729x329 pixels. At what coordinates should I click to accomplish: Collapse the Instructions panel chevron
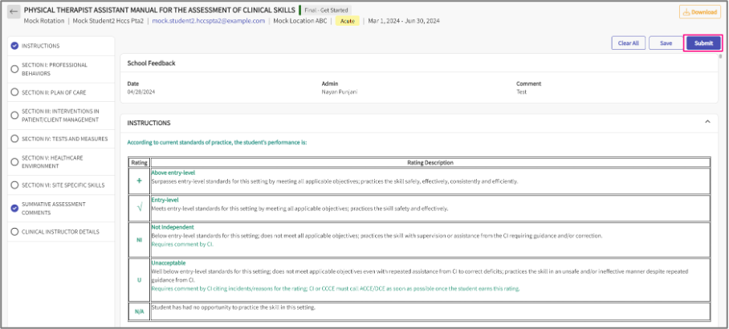[707, 123]
